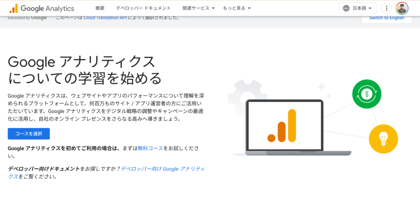Click the orange bar chart on laptop screen

point(282,126)
